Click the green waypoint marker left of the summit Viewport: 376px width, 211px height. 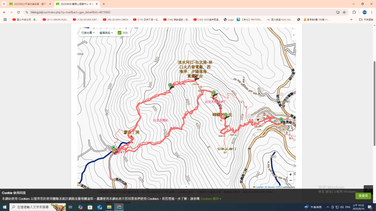pyautogui.click(x=170, y=85)
